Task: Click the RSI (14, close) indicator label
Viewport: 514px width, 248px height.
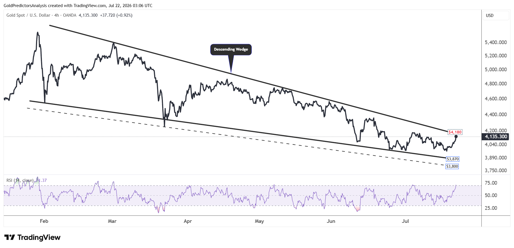Action: pyautogui.click(x=20, y=180)
